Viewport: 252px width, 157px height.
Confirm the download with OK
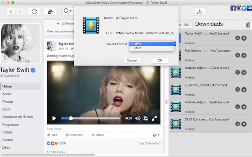tap(160, 60)
